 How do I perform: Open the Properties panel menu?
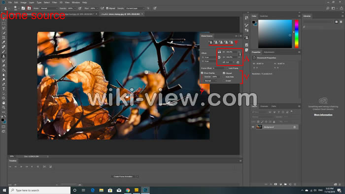pos(299,52)
